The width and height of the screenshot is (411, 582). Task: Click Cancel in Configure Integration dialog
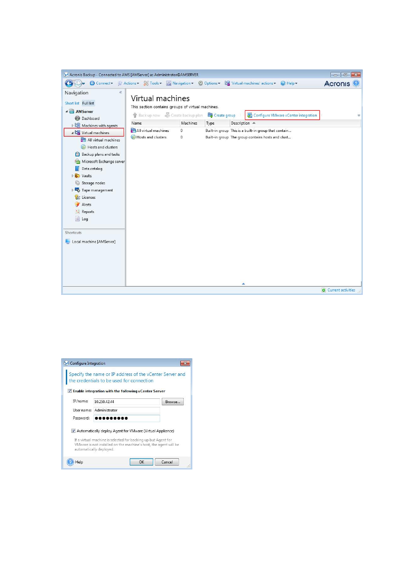(167, 462)
